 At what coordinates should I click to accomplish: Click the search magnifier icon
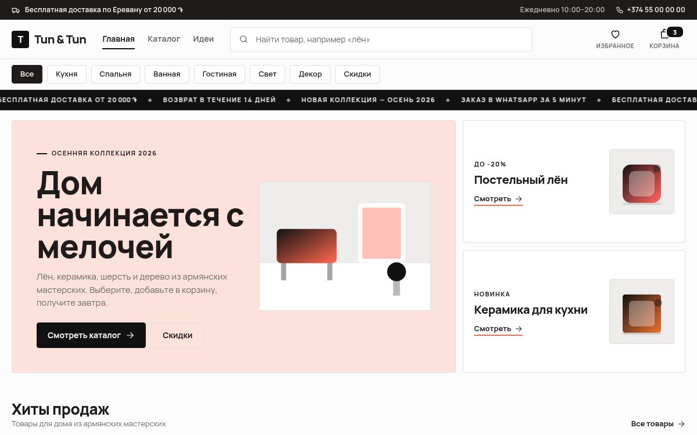244,39
